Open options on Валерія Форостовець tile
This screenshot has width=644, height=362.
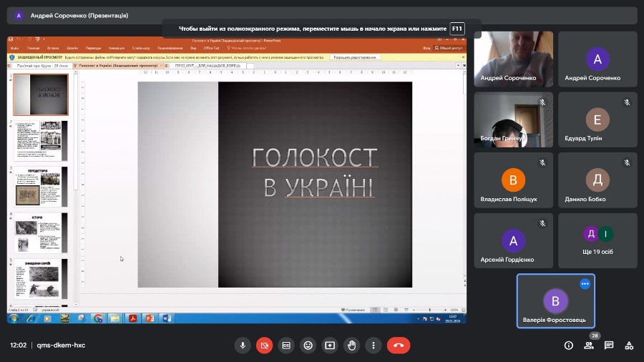[x=585, y=284]
